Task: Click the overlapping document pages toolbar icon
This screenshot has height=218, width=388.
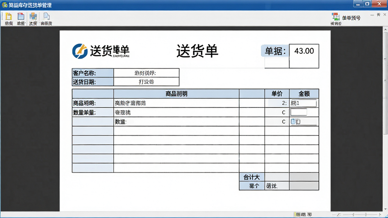Action: [46, 17]
